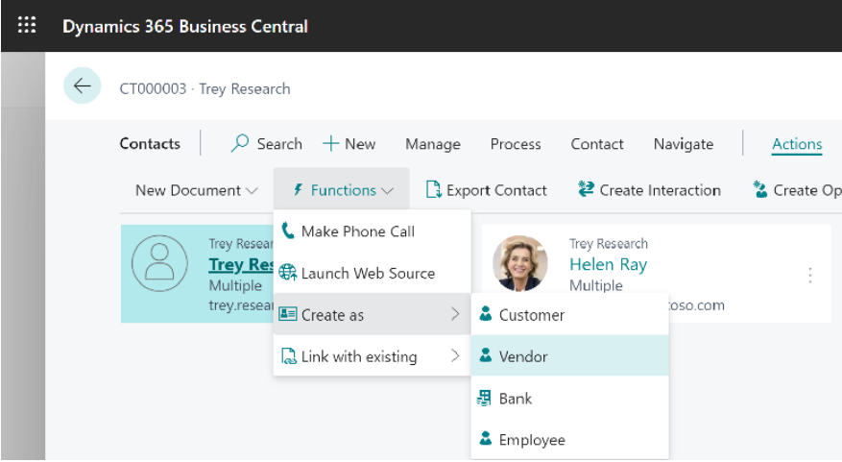Click the plus icon beside New
842x462 pixels.
tap(330, 143)
